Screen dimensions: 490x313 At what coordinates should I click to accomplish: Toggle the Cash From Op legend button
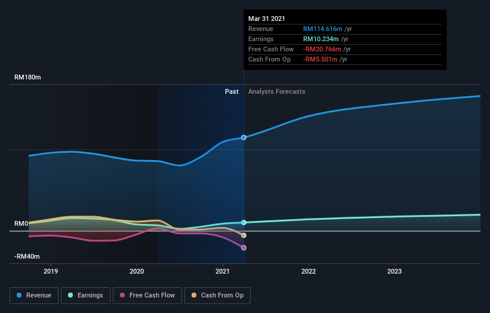click(x=217, y=296)
